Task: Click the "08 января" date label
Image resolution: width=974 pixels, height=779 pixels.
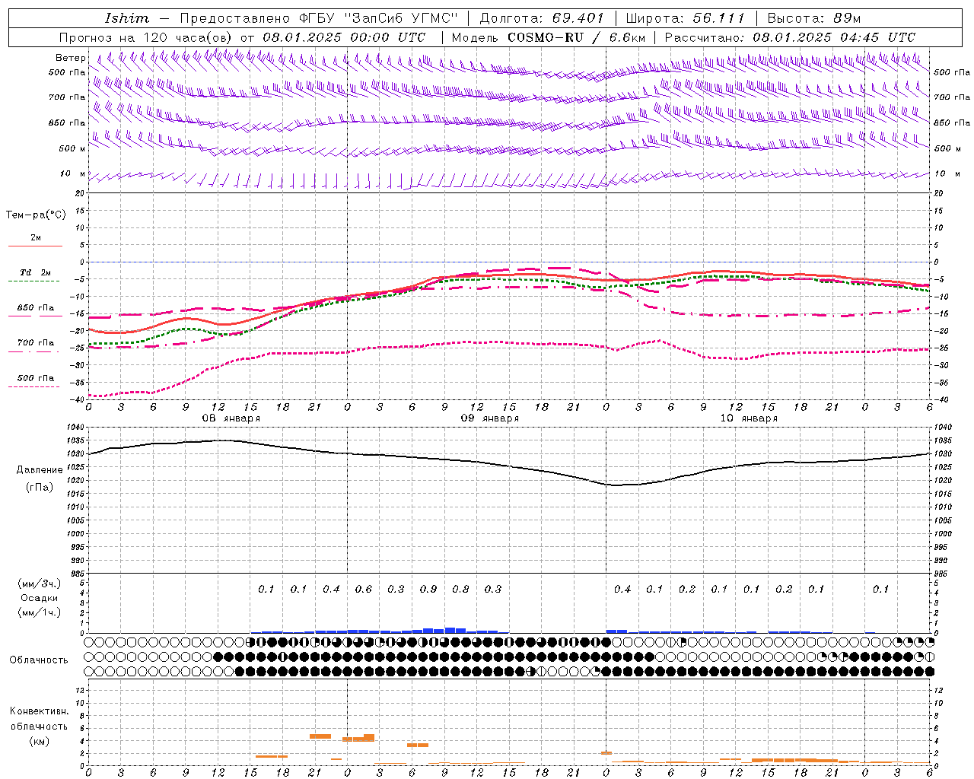Action: tap(231, 418)
